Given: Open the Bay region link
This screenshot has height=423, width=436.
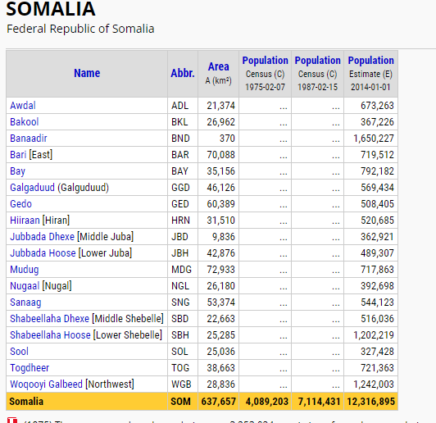Looking at the screenshot, I should (x=17, y=171).
